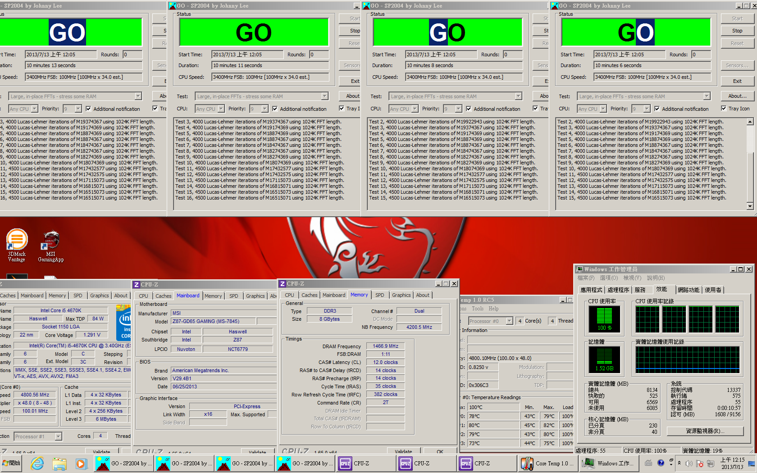Click the scroll-up arrow of the rightmost SP2004 log
The width and height of the screenshot is (757, 473).
[x=750, y=122]
